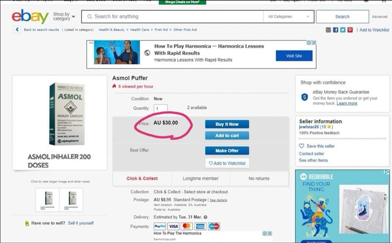The height and width of the screenshot is (243, 392).
Task: Share listing on Facebook
Action: pyautogui.click(x=336, y=30)
